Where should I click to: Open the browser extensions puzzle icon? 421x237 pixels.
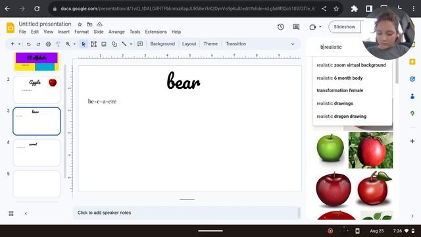pyautogui.click(x=354, y=9)
